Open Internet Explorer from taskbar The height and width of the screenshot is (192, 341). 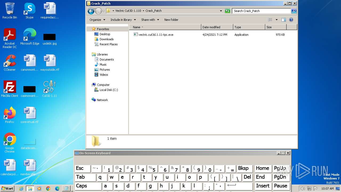point(21,189)
